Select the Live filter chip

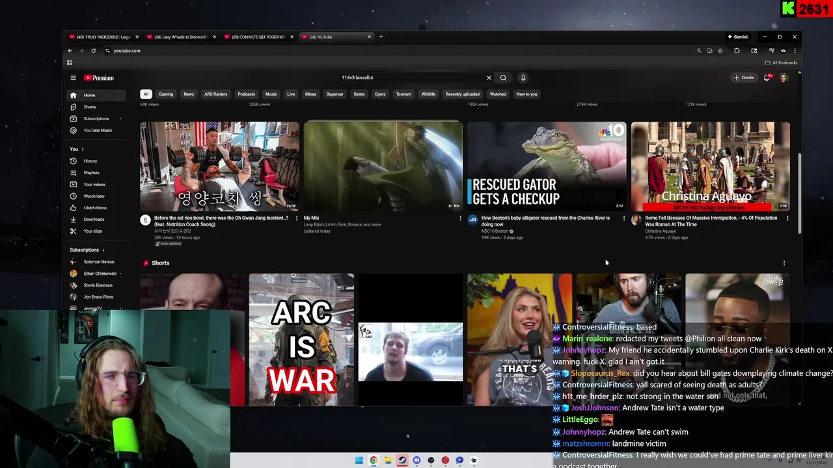(291, 94)
